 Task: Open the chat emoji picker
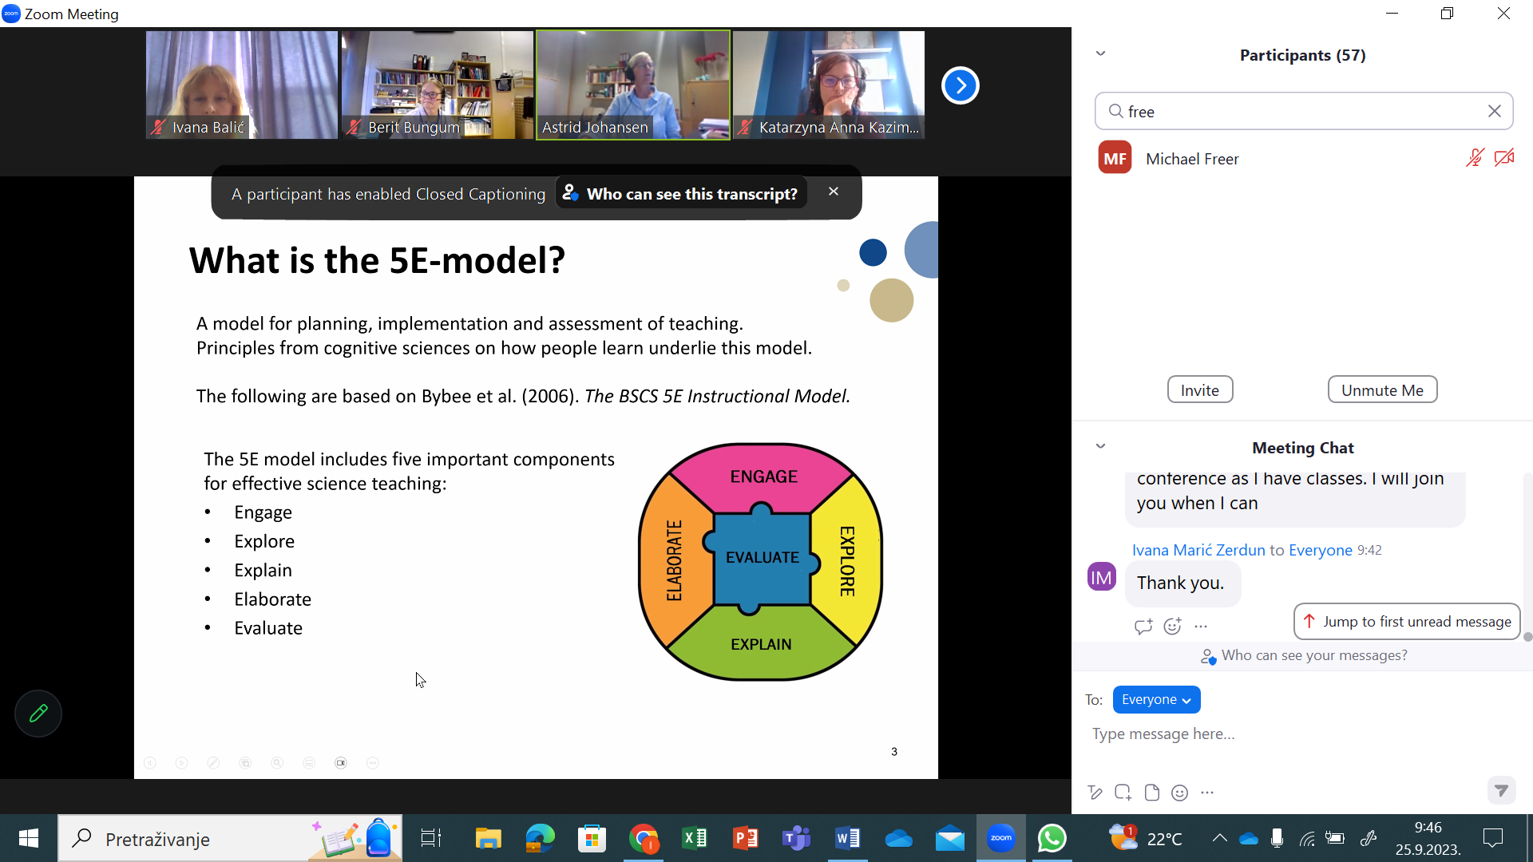(1179, 793)
